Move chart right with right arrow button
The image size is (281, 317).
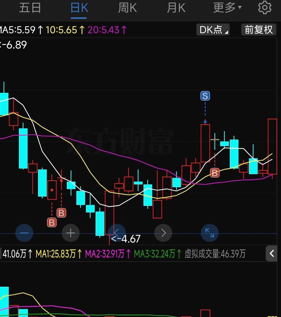(x=163, y=233)
